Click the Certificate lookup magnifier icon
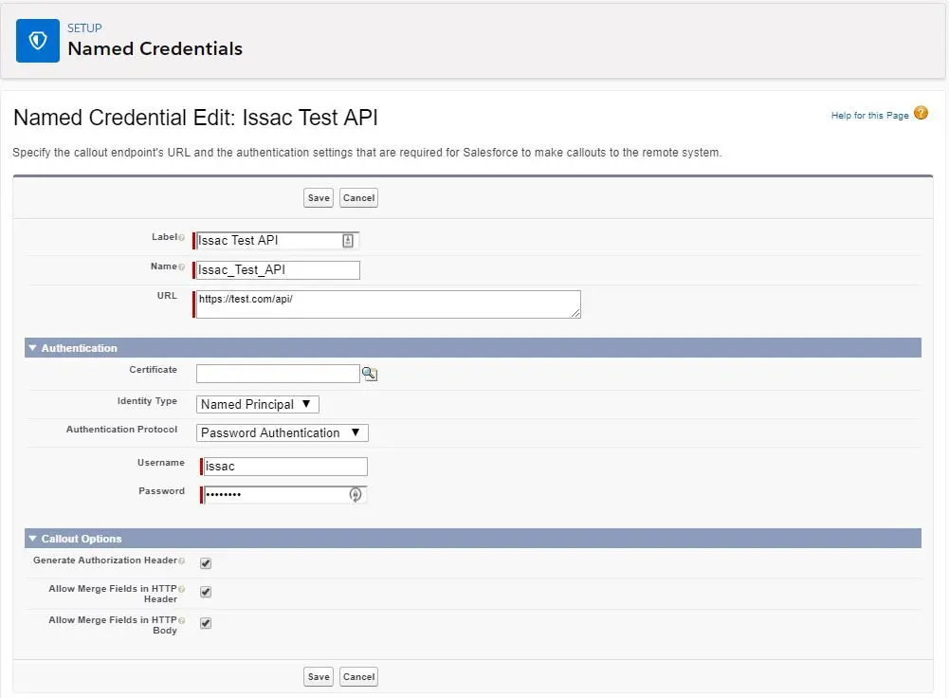949x698 pixels. point(369,374)
